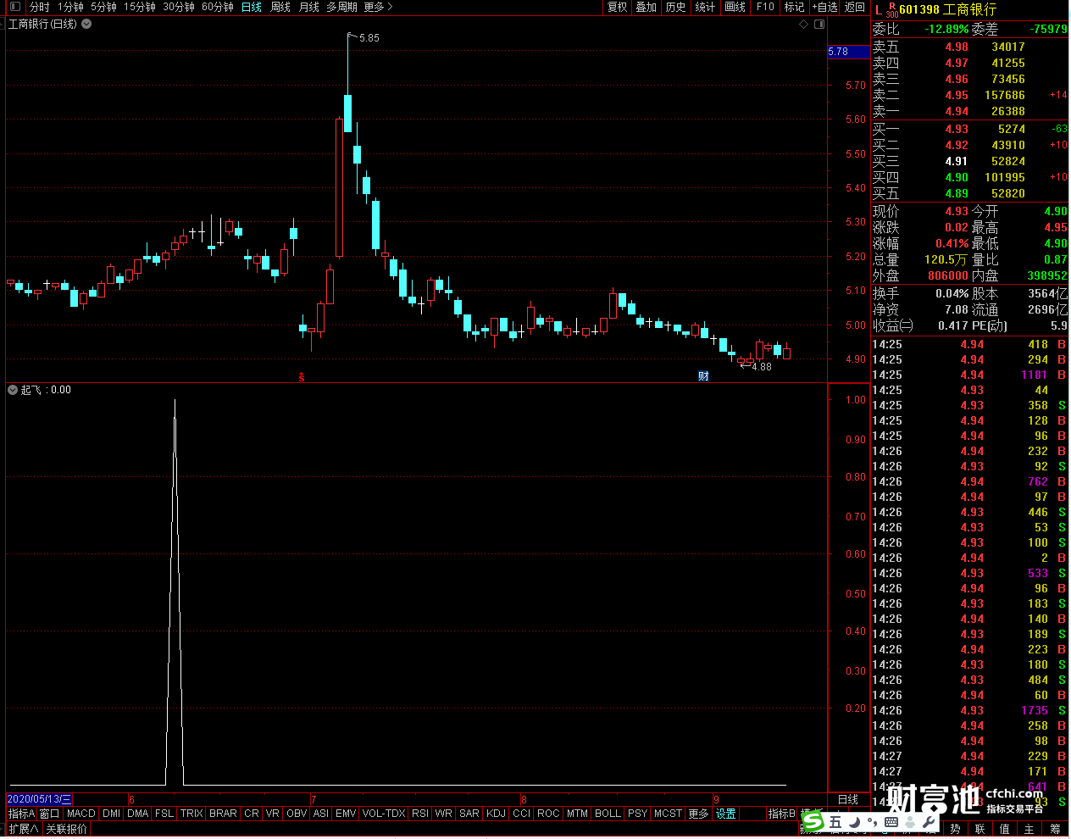
Task: Expand 更多 indicators in bottom bar
Action: tap(698, 814)
